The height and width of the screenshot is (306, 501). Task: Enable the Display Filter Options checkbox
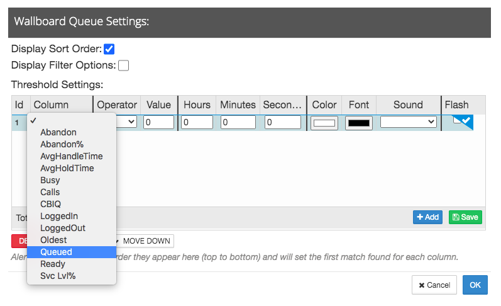pos(123,65)
